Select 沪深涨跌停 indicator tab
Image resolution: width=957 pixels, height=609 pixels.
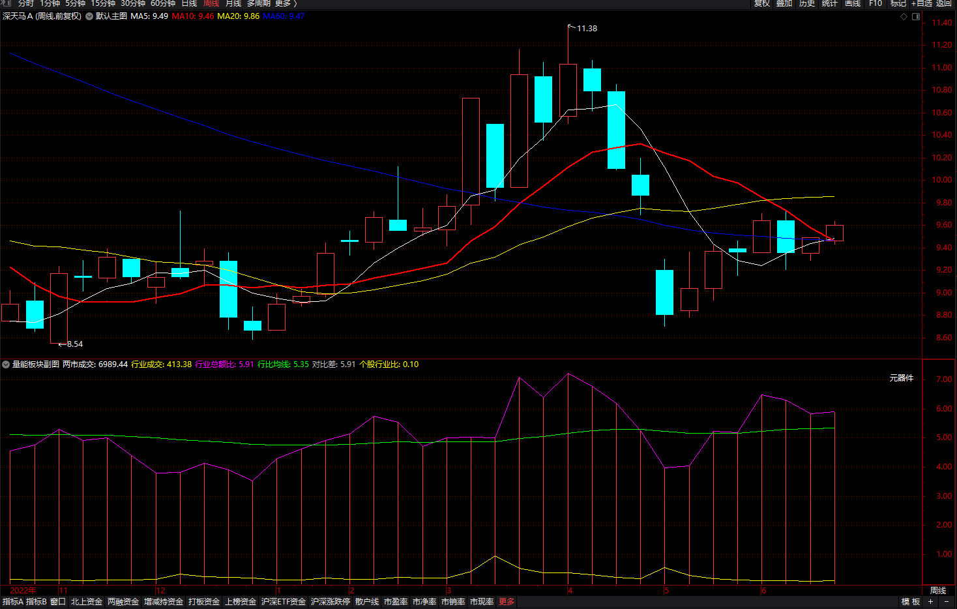pyautogui.click(x=331, y=602)
